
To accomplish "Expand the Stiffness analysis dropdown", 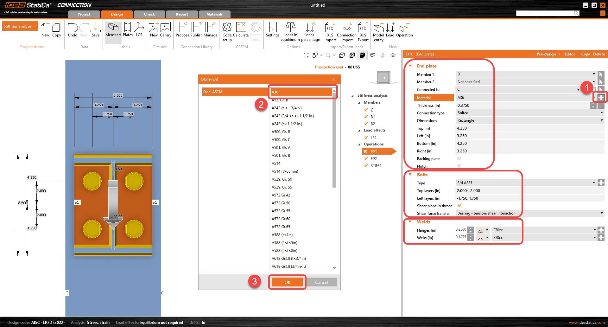I will [36, 26].
